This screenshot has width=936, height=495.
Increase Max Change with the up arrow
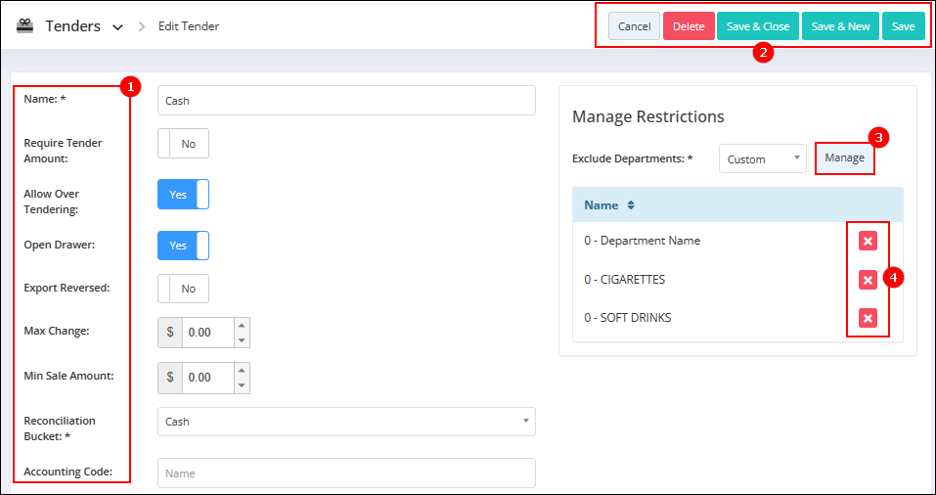(x=242, y=326)
